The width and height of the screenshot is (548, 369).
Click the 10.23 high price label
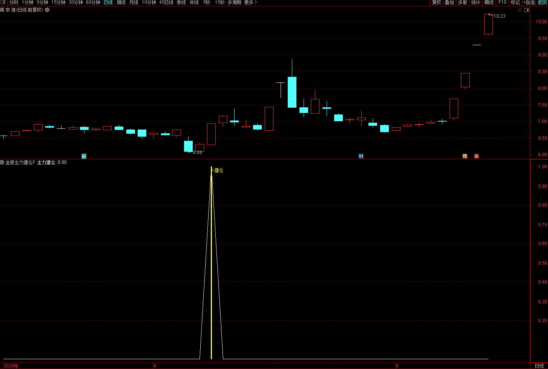[499, 16]
